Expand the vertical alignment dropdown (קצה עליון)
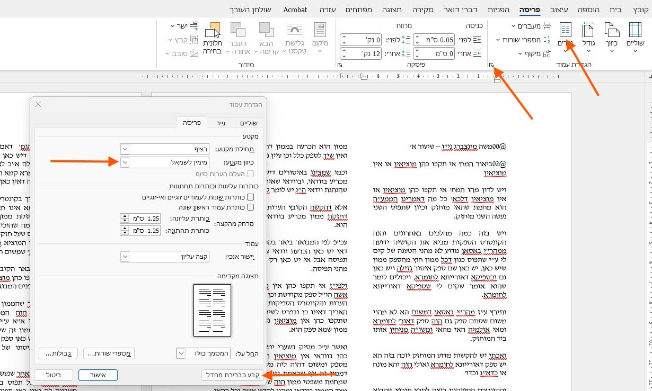The width and height of the screenshot is (652, 391). tap(125, 257)
